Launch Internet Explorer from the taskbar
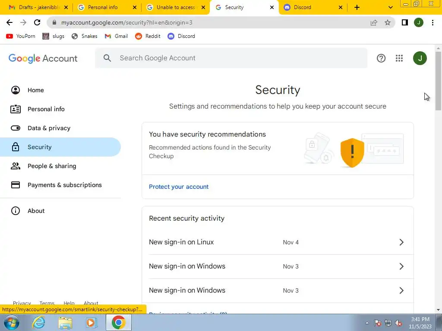This screenshot has width=442, height=331. click(38, 322)
